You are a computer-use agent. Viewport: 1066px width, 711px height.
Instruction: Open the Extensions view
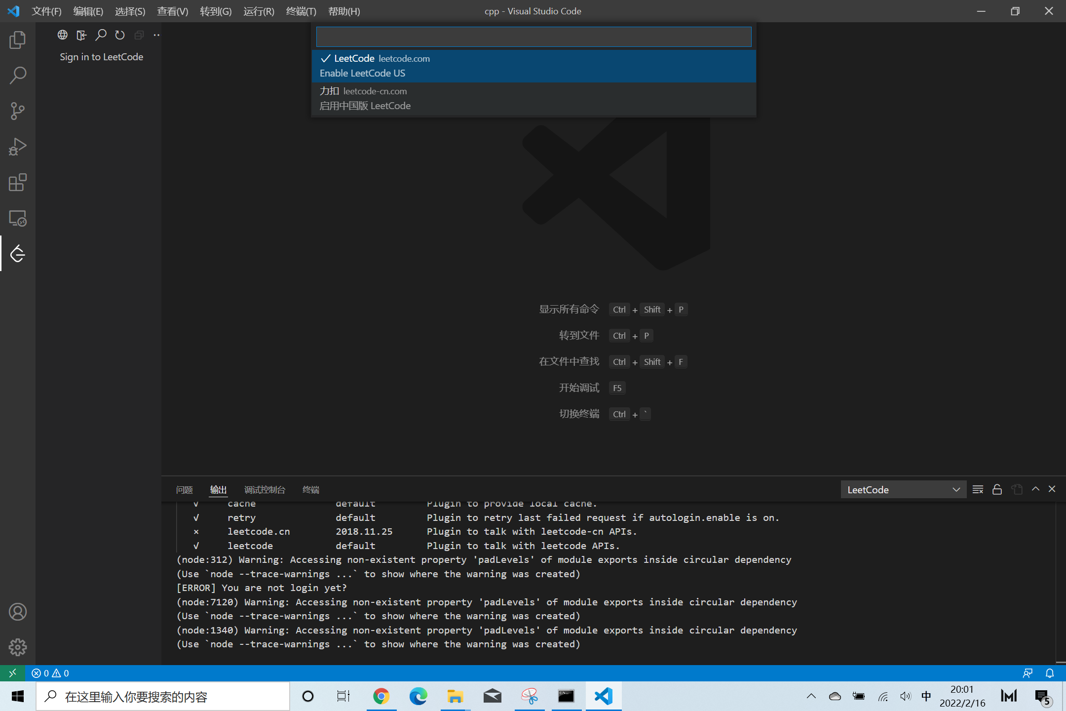18,182
